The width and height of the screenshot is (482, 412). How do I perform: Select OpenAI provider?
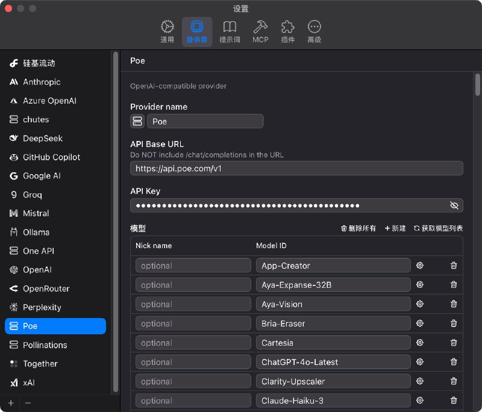[x=55, y=270]
